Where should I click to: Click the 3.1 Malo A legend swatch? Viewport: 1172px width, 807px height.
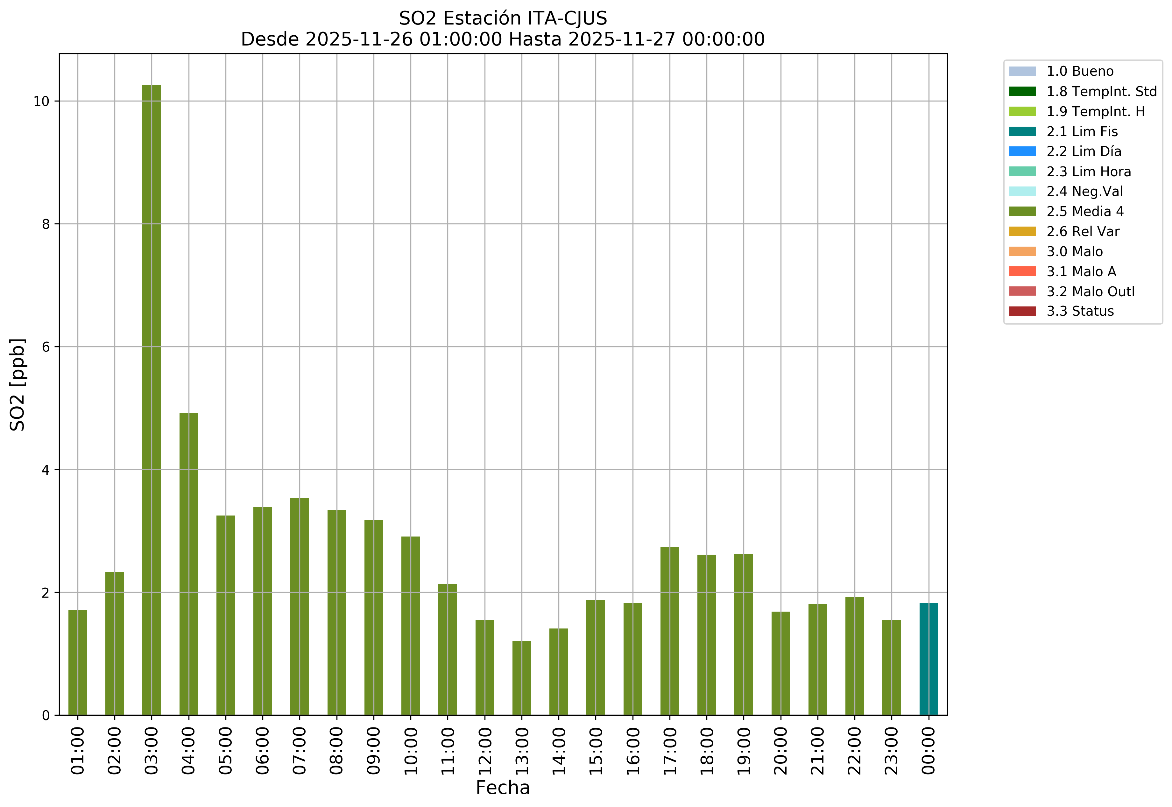1022,271
